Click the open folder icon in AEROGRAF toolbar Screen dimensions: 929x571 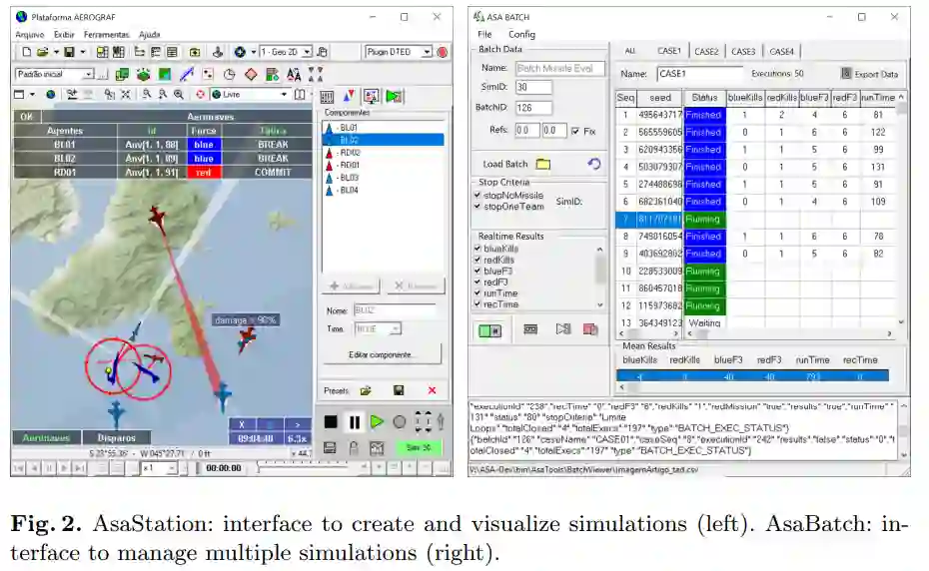point(42,52)
